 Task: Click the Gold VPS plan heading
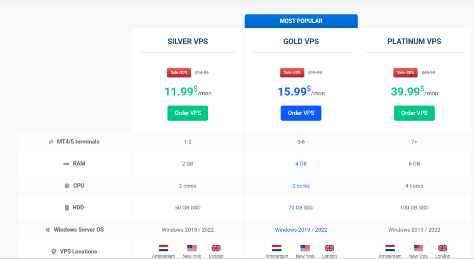coord(301,41)
